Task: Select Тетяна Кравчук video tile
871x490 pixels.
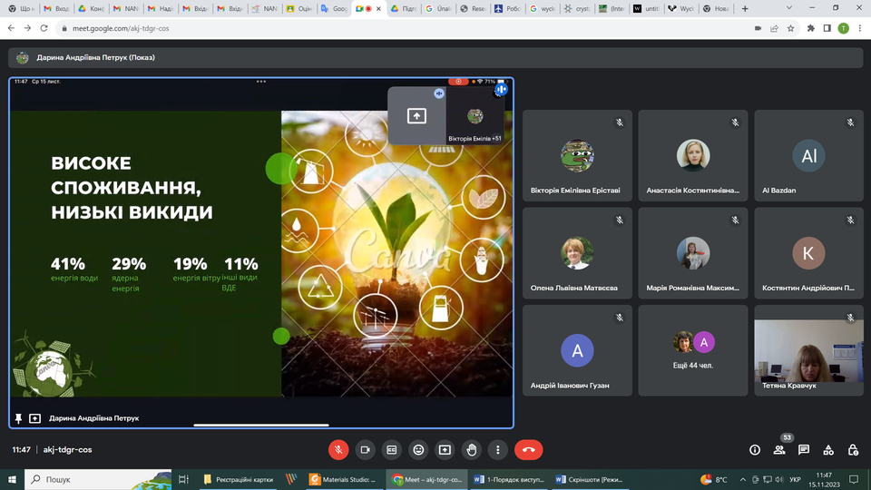Action: [810, 350]
